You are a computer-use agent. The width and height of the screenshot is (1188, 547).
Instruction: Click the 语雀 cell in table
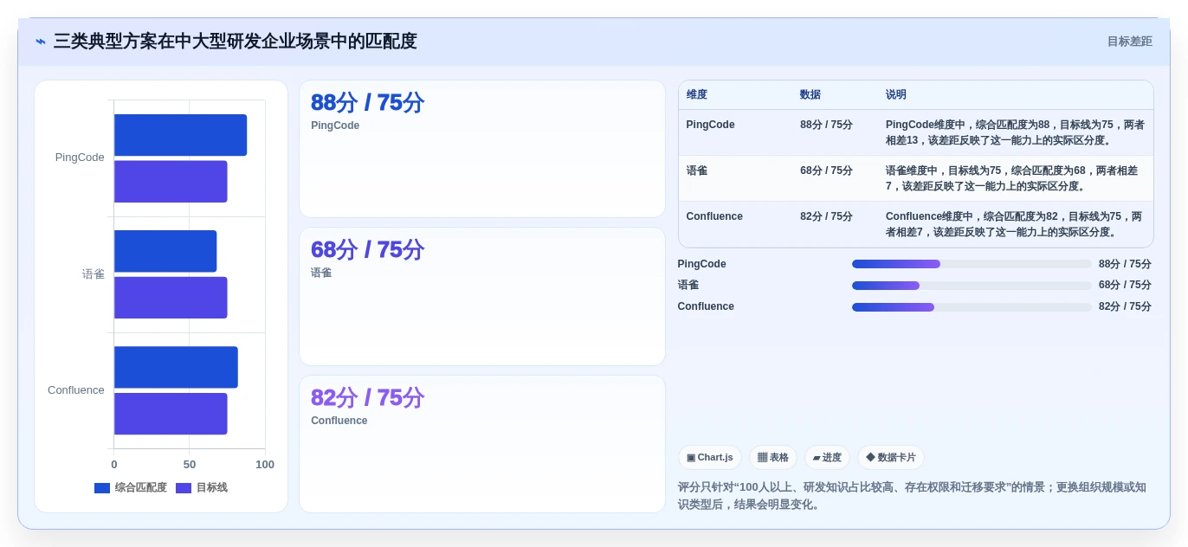coord(697,171)
